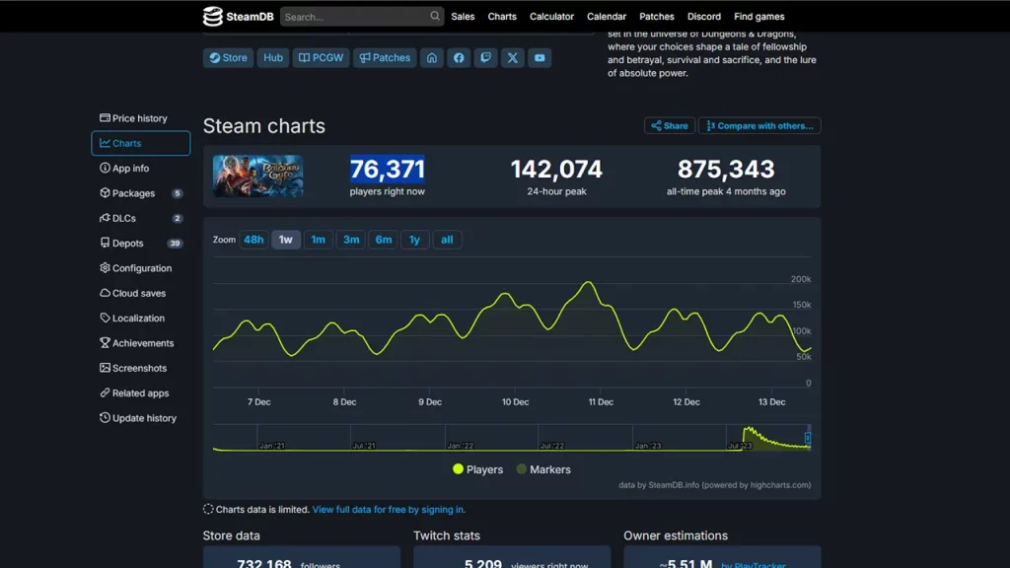Open Discord in top navigation

coord(703,17)
